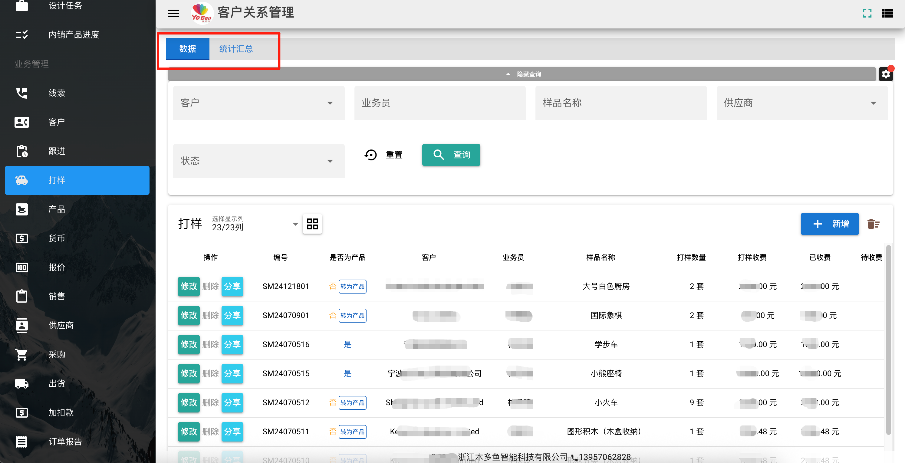Open the 选择显示列 column selector
The width and height of the screenshot is (905, 463).
click(255, 224)
